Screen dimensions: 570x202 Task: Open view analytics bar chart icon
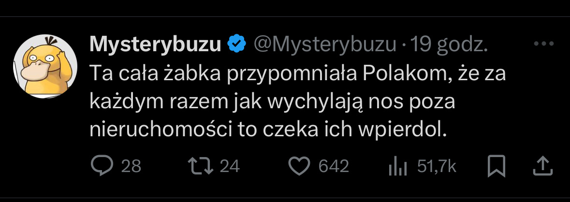396,167
